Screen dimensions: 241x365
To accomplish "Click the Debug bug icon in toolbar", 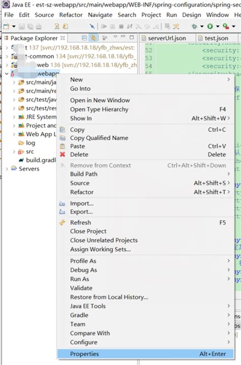I will [194, 26].
